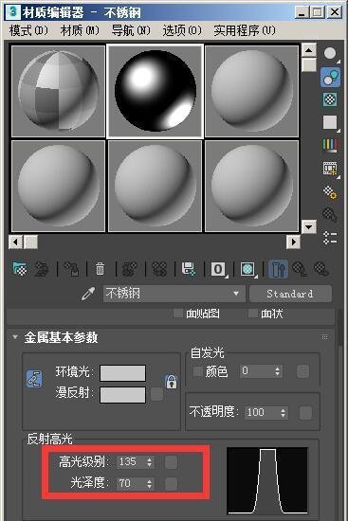Enable the 面贴图 checkbox

[178, 313]
